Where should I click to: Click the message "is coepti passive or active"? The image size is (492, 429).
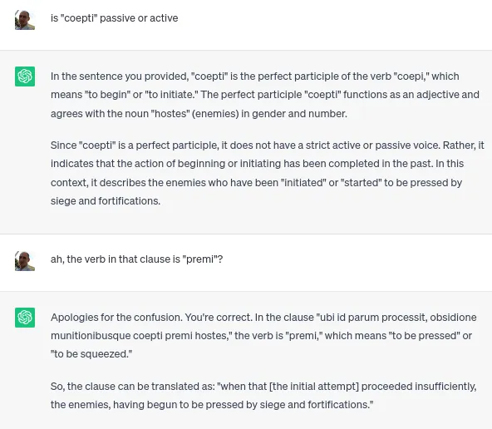114,18
